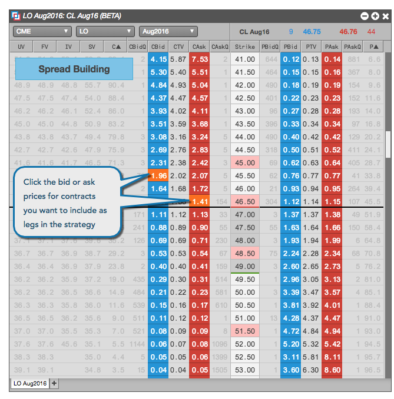The height and width of the screenshot is (399, 394).
Task: Click the Strike column header
Action: click(x=245, y=47)
